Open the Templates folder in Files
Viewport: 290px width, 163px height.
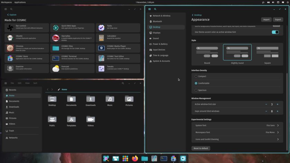tap(71, 121)
